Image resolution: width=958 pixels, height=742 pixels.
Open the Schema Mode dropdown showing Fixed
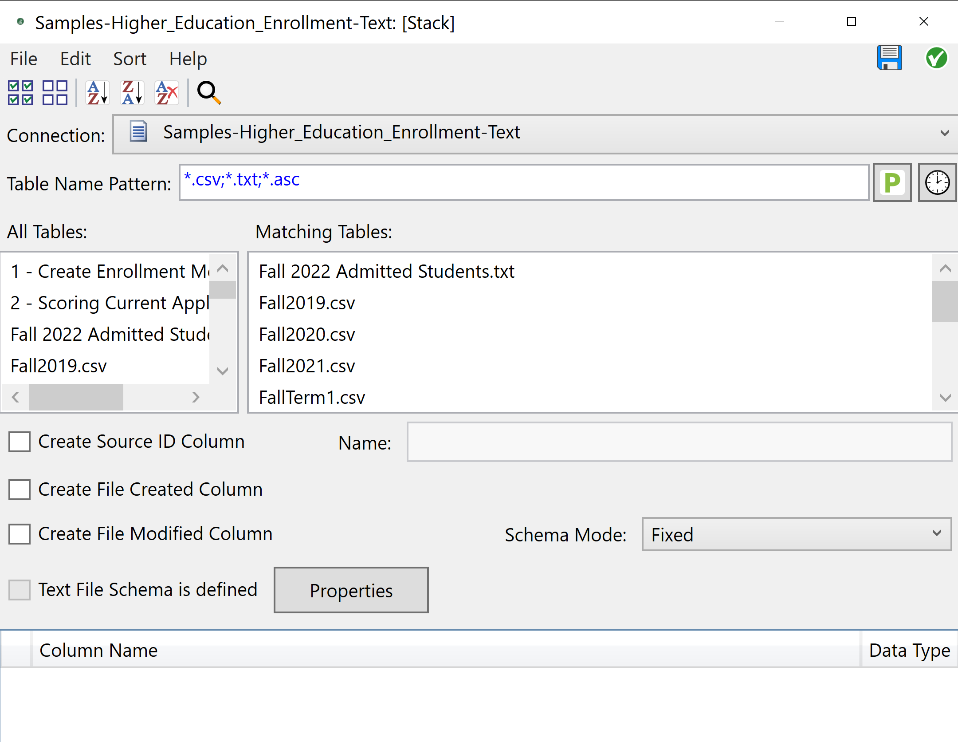point(936,534)
